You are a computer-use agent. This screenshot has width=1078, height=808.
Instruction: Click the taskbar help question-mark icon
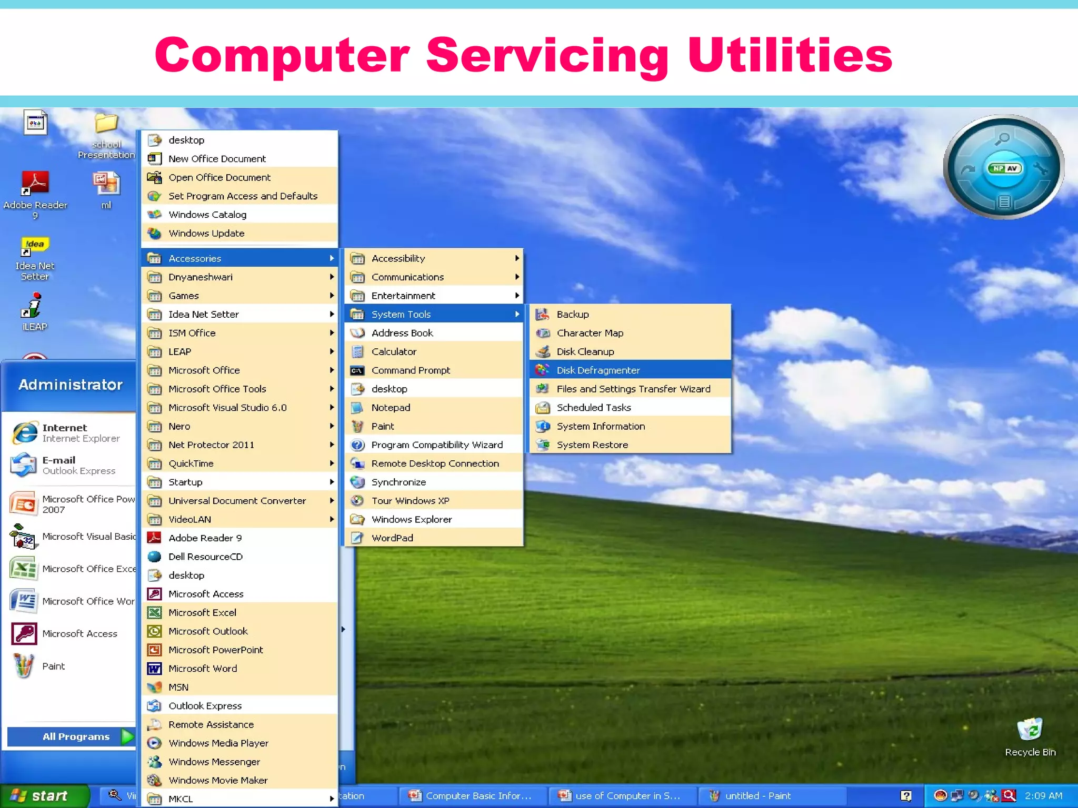pos(906,796)
